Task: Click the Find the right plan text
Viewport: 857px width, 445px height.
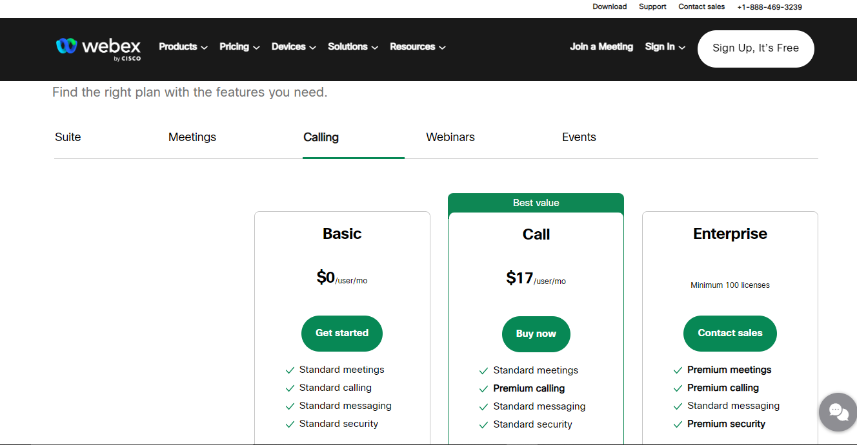Action: (190, 92)
